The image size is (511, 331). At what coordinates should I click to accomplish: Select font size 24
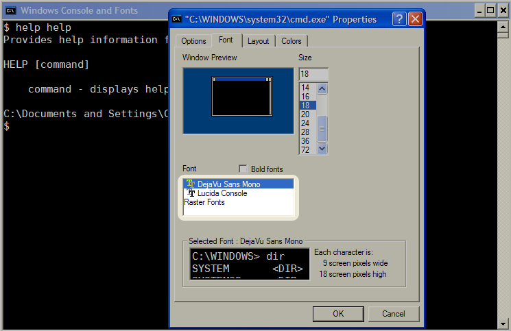click(x=308, y=123)
